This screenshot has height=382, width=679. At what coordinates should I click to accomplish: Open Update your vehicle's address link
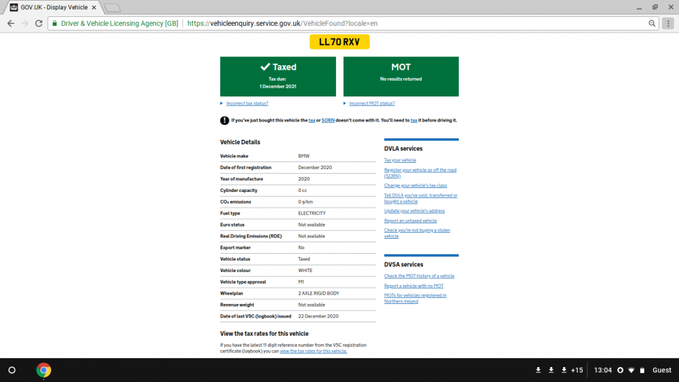(414, 211)
